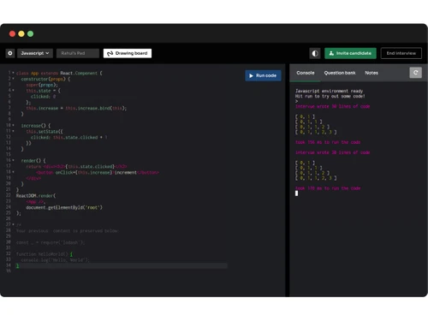Click the yellow minimize window button

point(21,34)
